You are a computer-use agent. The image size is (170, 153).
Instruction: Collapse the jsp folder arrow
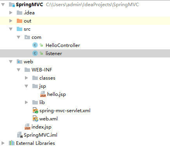click(x=27, y=86)
